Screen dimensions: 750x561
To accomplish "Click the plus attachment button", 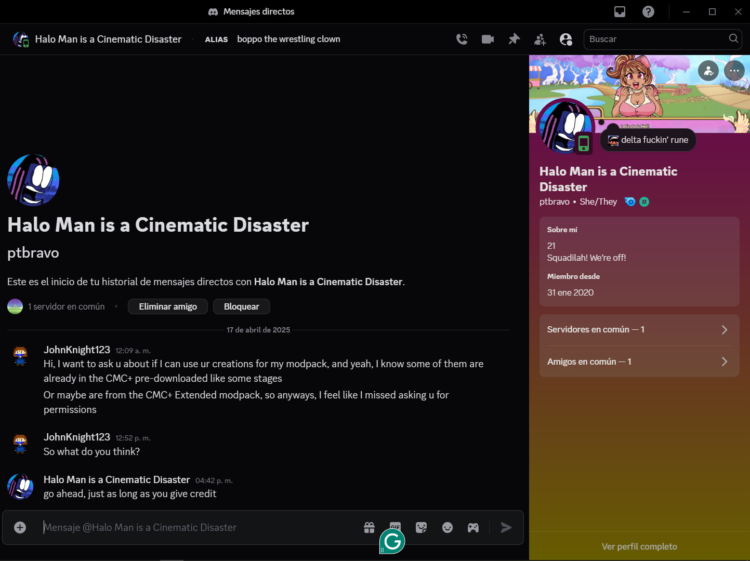I will (20, 528).
